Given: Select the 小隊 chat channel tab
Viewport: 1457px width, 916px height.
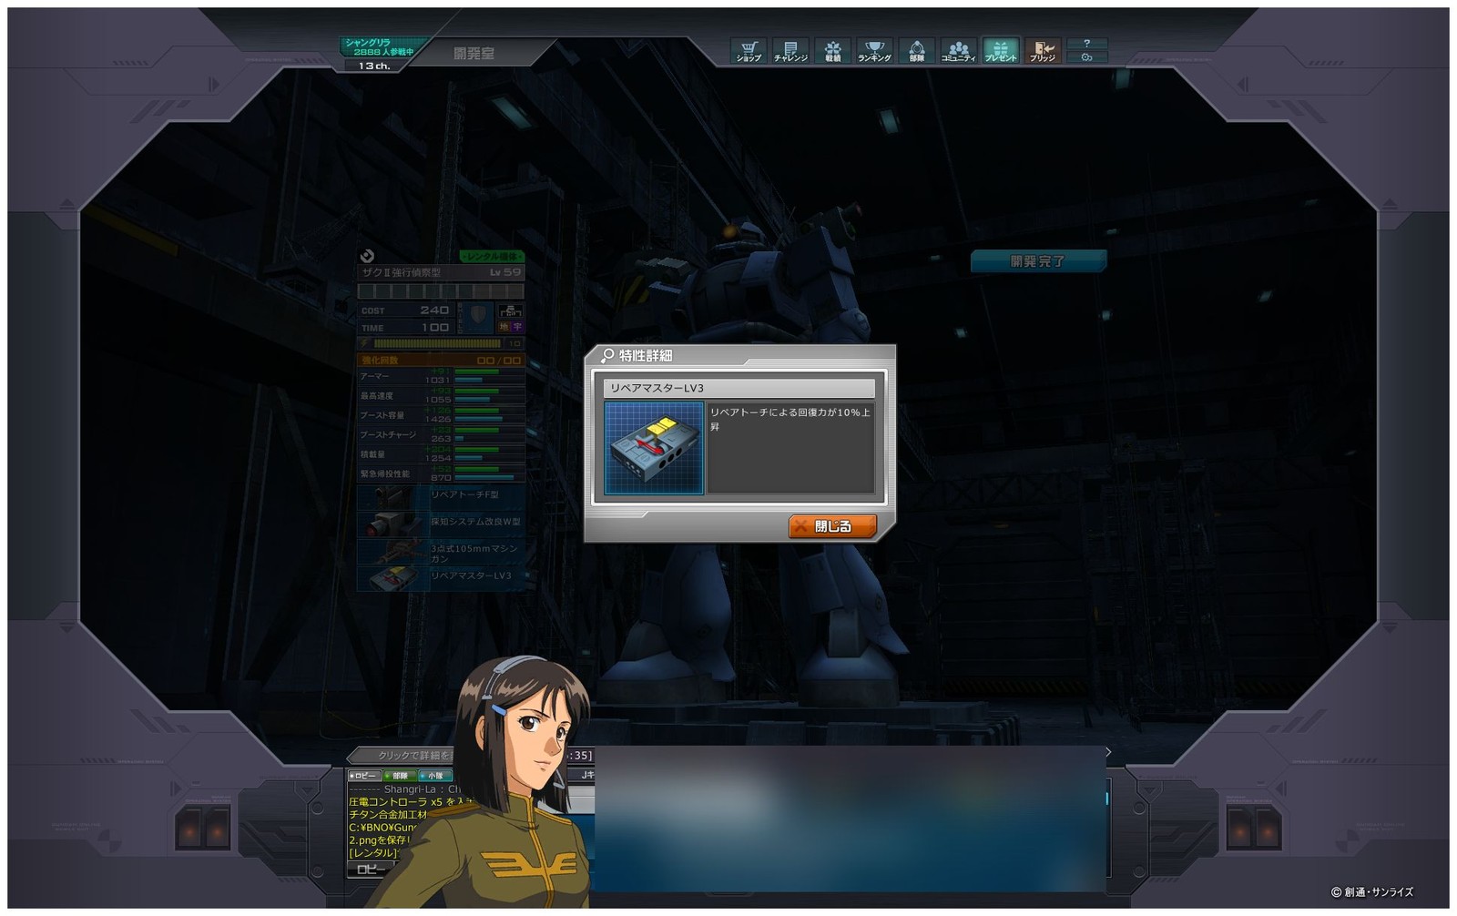Looking at the screenshot, I should [433, 776].
